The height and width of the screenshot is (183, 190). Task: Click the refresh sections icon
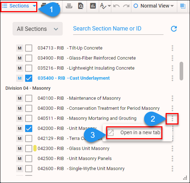pyautogui.click(x=174, y=29)
